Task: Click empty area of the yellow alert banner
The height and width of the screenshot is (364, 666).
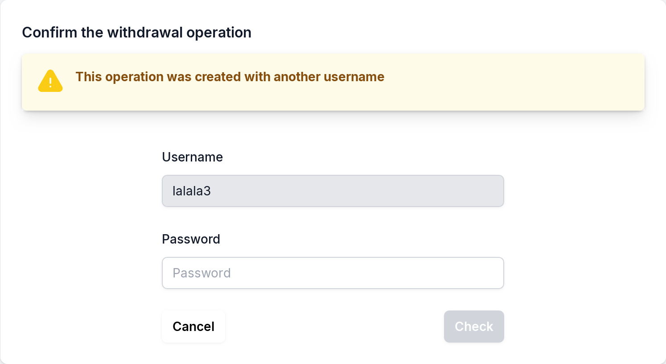Action: 490,89
